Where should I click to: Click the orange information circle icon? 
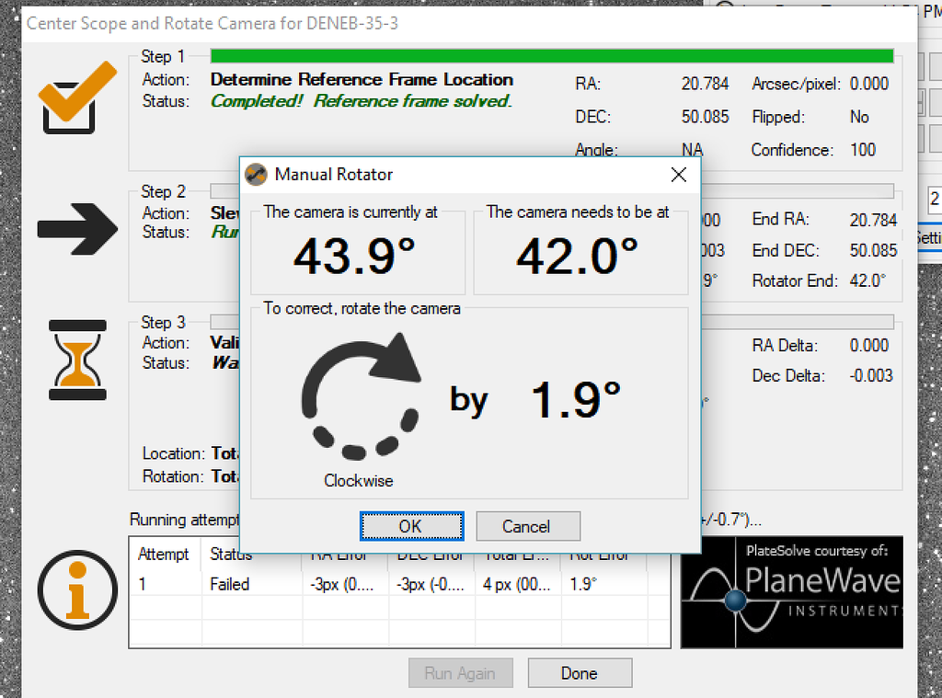tap(77, 589)
